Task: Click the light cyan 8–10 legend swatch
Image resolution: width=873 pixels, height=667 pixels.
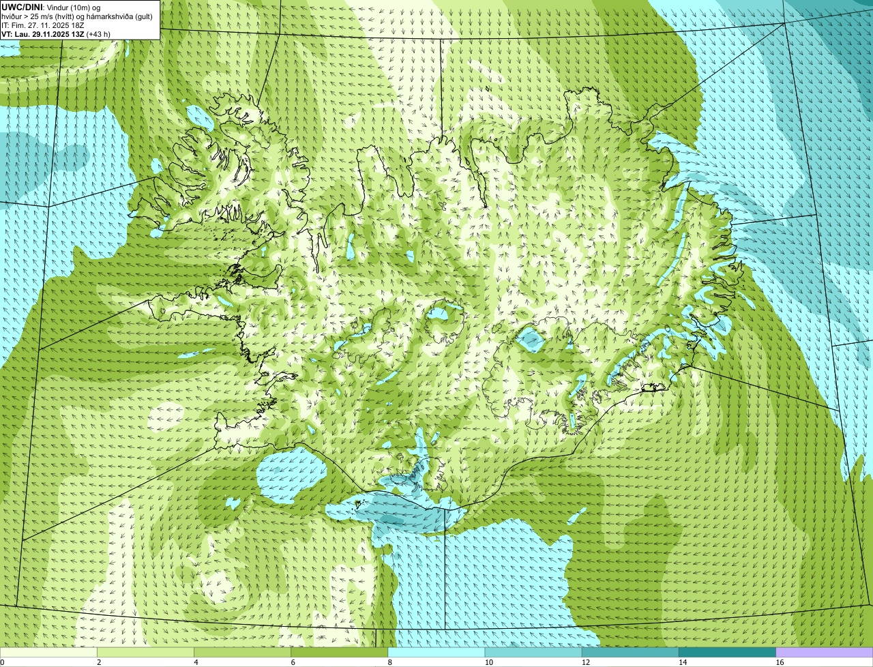Action: [x=436, y=652]
